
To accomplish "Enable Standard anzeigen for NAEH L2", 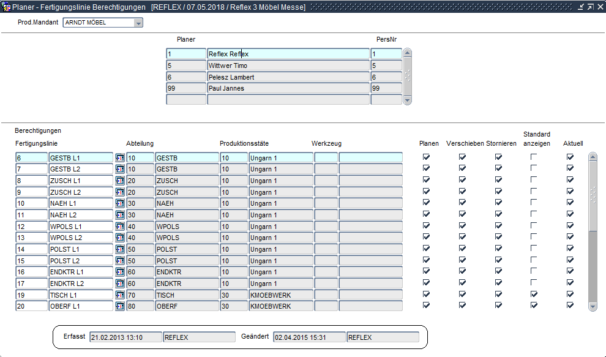I will [x=534, y=214].
